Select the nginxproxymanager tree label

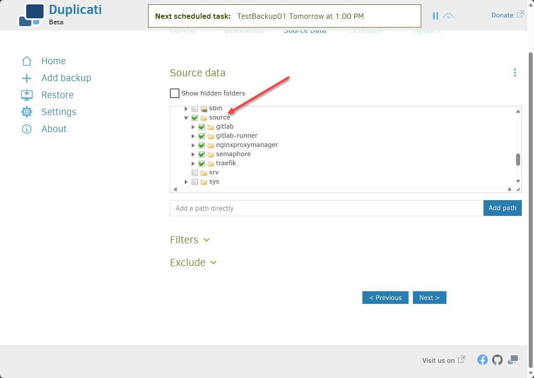pos(247,145)
